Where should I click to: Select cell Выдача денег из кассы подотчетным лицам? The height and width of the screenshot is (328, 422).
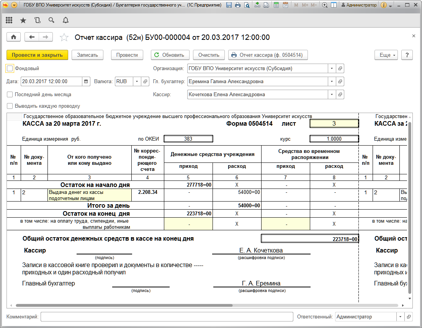[x=89, y=195]
